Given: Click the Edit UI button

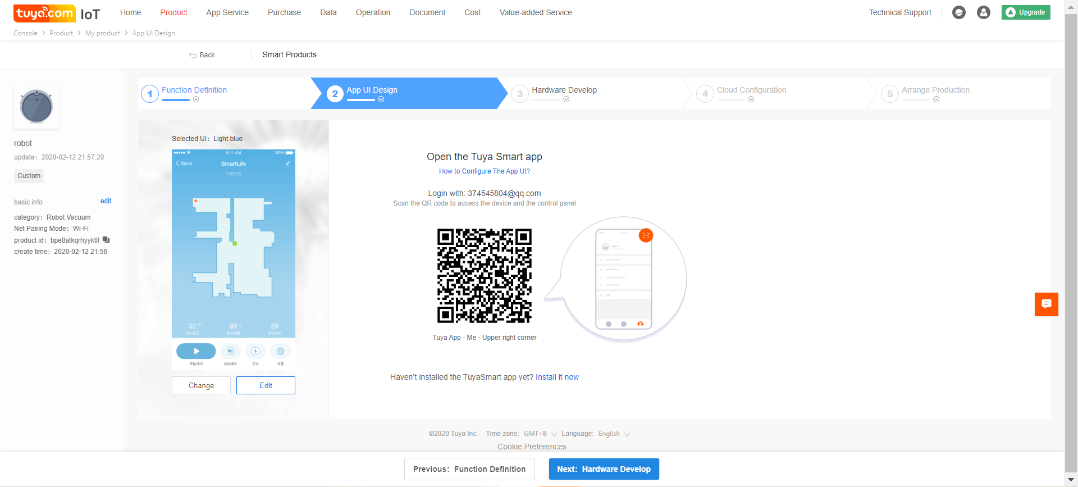Looking at the screenshot, I should pyautogui.click(x=266, y=385).
